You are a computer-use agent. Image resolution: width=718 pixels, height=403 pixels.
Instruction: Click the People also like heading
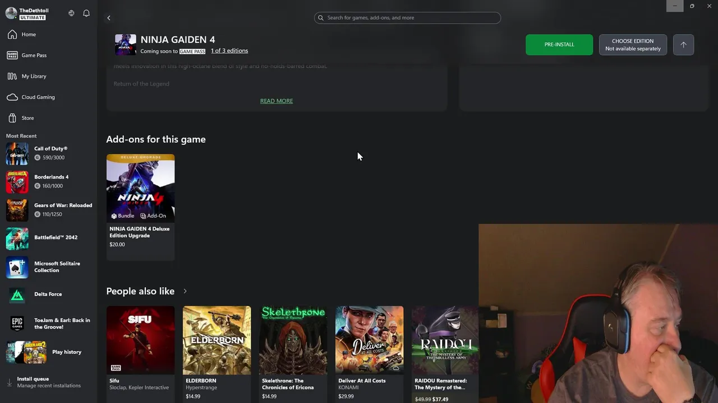140,291
